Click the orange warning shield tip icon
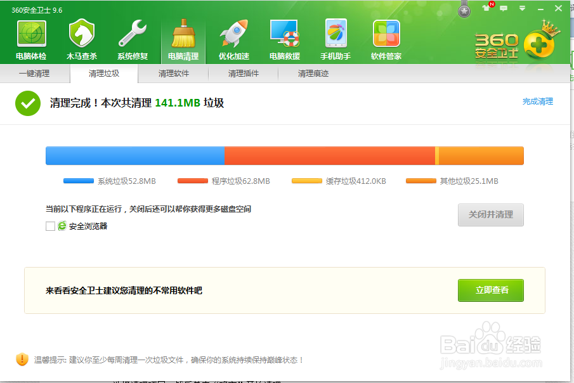 pos(22,359)
